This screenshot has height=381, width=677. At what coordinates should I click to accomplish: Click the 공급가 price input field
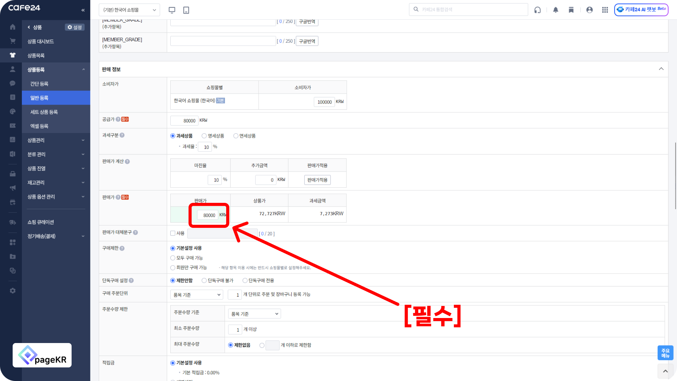(x=185, y=120)
